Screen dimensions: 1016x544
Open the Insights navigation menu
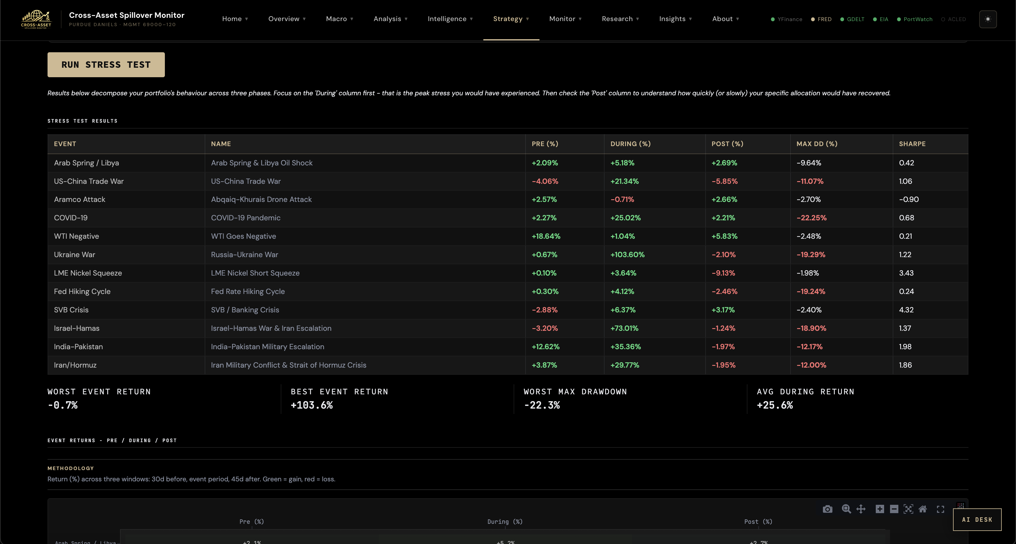[676, 19]
